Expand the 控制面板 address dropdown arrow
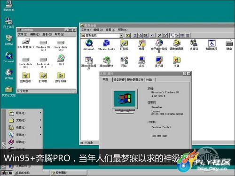235x176 pixels. point(121,36)
